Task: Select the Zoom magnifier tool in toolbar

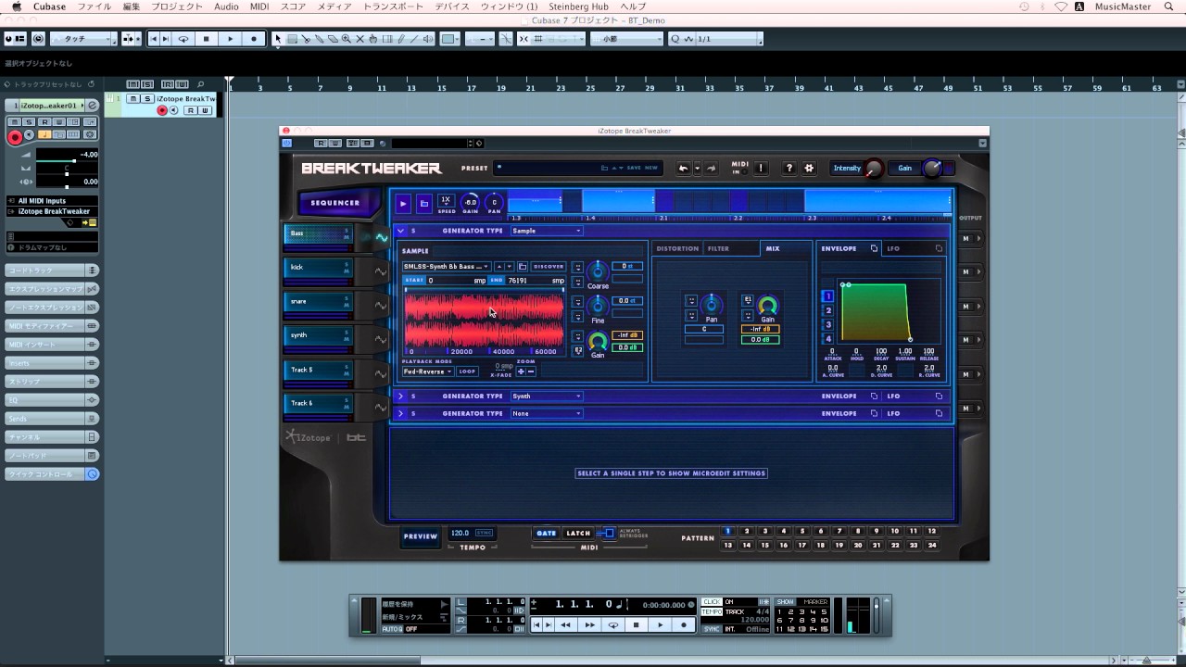Action: point(347,39)
